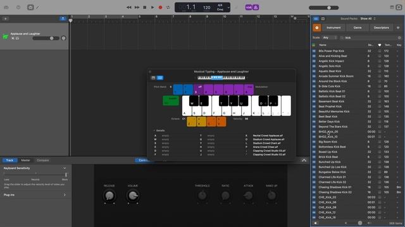Screen dimensions: 405x227
Task: Open the Editors pencil icon
Action: [38, 8]
